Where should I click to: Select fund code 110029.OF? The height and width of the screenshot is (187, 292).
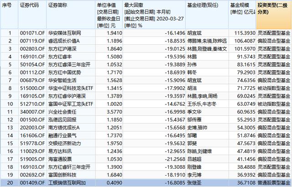pos(32,151)
